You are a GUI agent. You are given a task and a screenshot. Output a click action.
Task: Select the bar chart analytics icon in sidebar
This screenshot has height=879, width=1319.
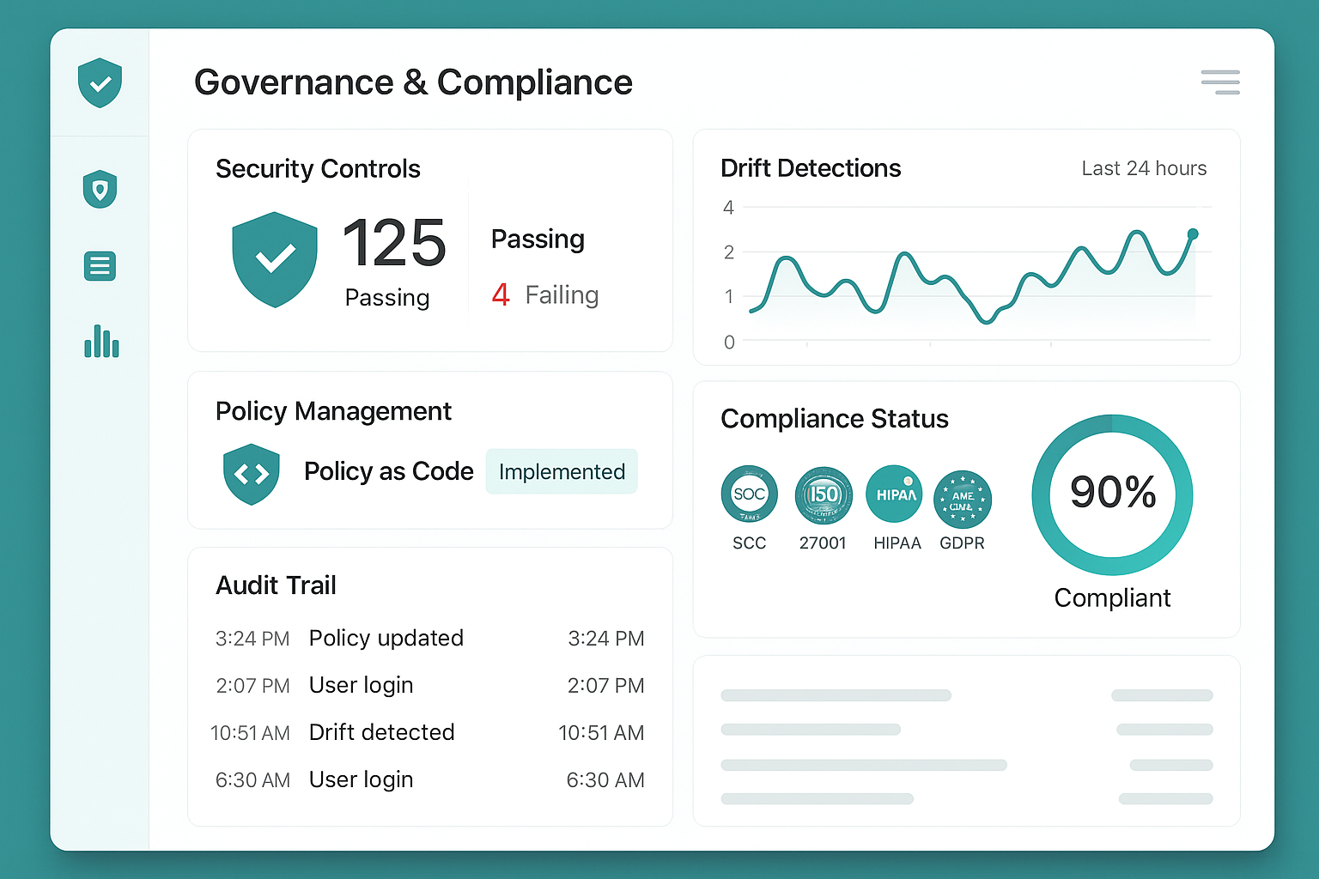point(100,342)
